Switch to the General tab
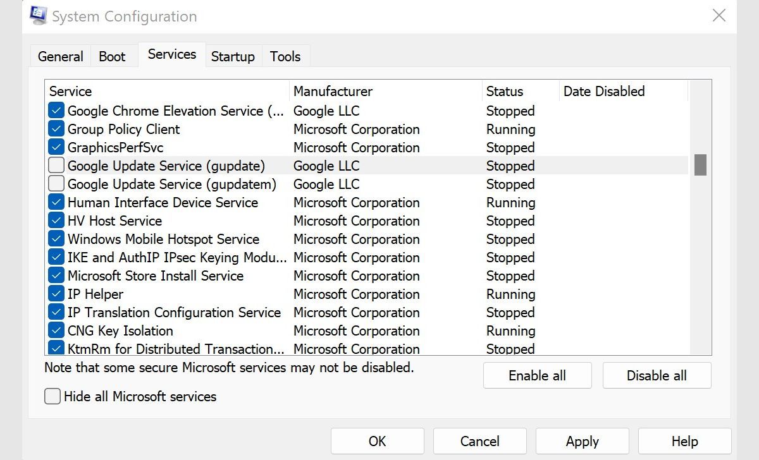Viewport: 759px width, 460px height. point(60,56)
